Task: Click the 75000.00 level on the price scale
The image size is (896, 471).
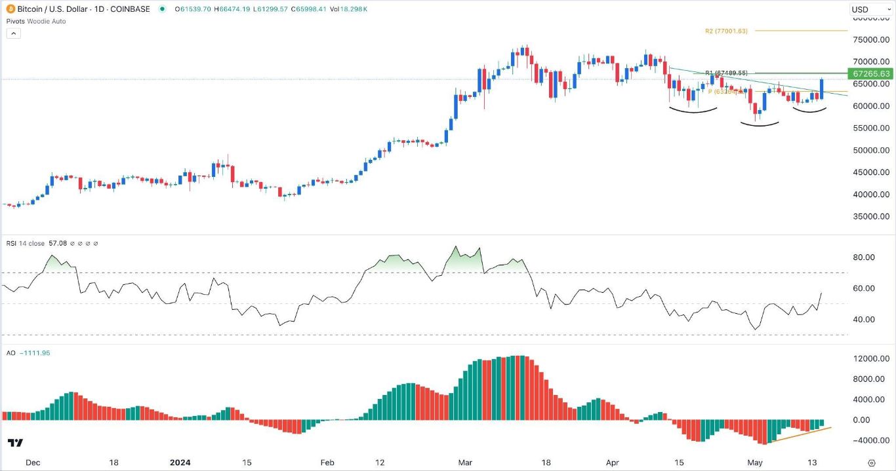Action: tap(870, 39)
